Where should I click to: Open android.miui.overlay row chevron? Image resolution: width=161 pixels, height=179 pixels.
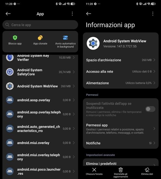pos(74,143)
